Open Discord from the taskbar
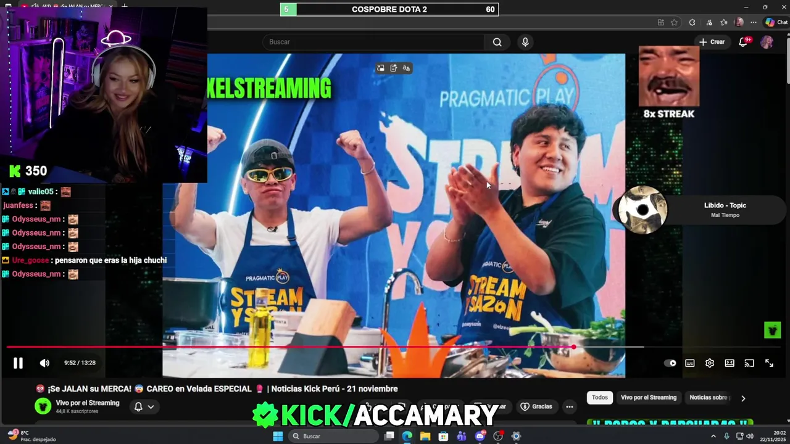 (480, 436)
